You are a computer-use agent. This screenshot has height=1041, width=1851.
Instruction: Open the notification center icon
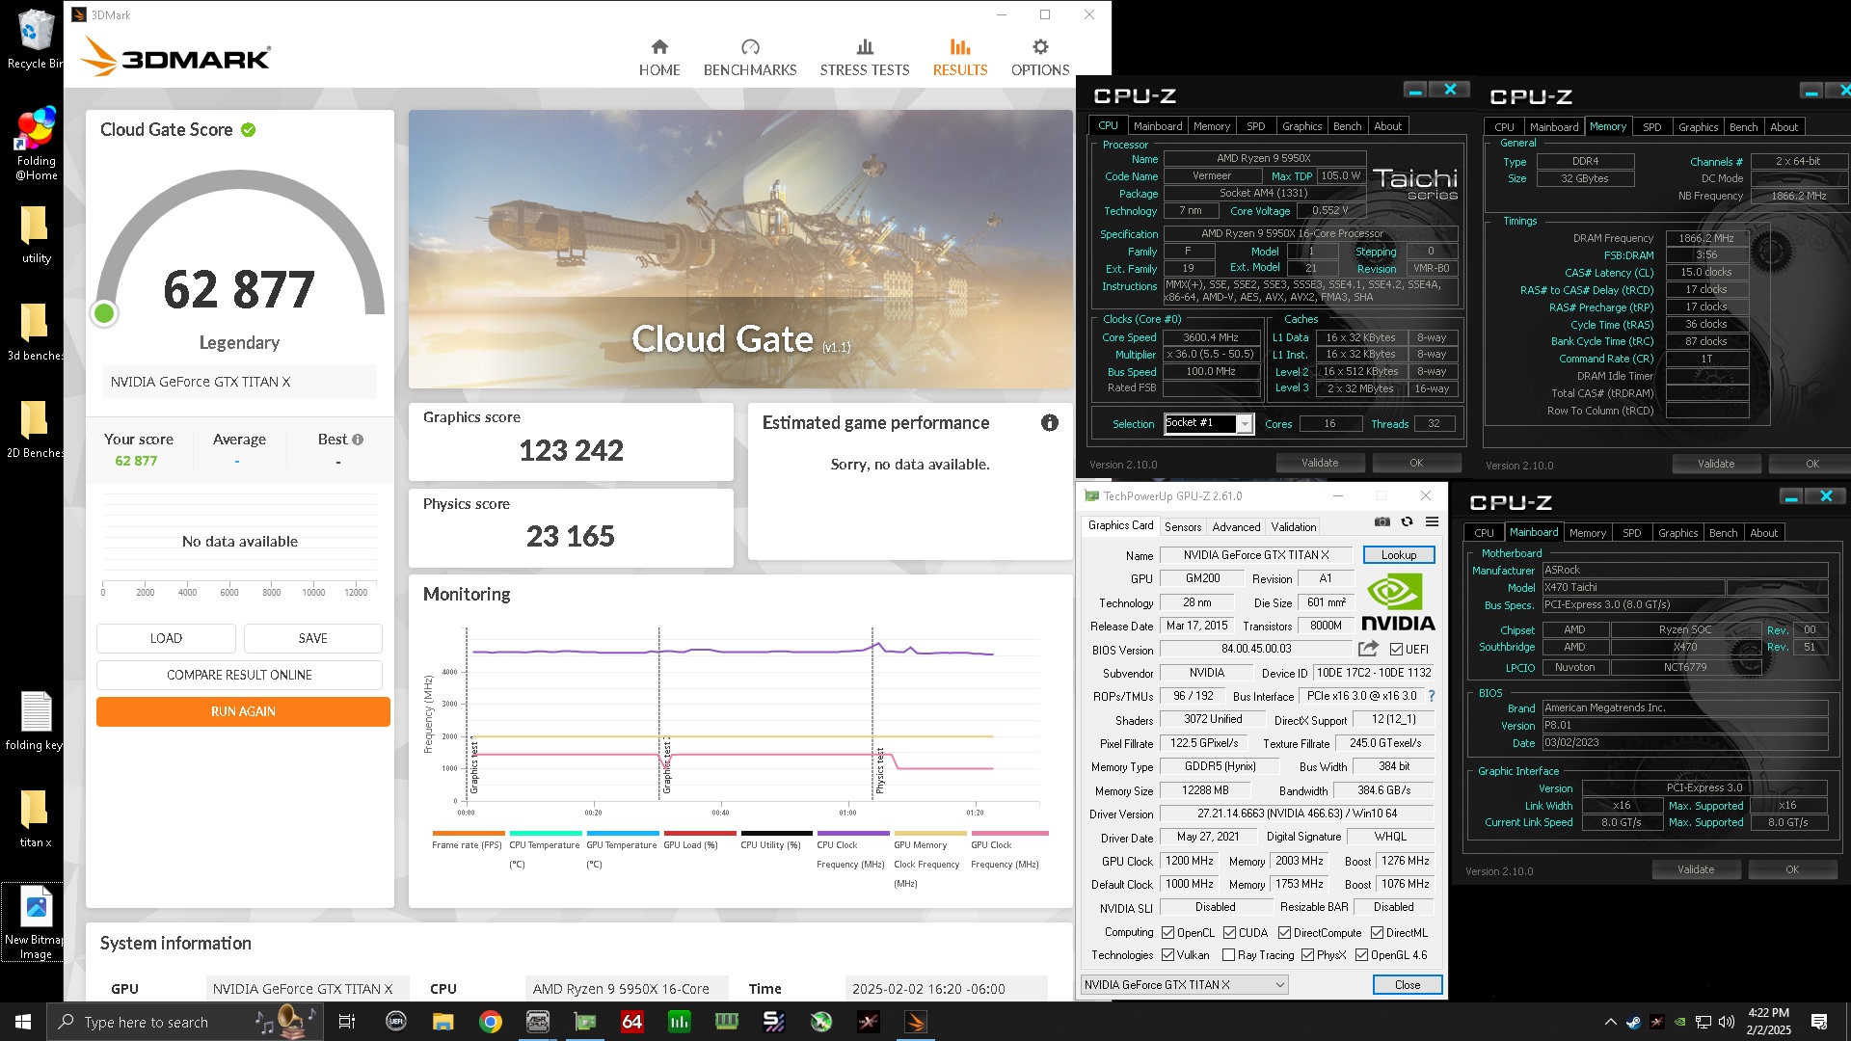pyautogui.click(x=1819, y=1022)
